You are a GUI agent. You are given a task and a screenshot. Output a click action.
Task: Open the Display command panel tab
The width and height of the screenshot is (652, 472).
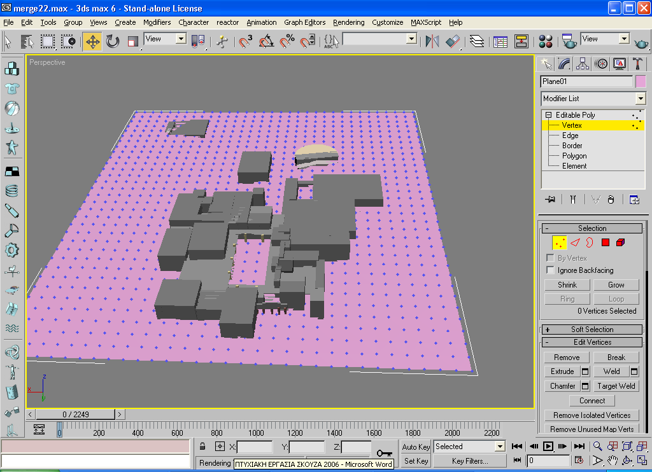coord(620,64)
